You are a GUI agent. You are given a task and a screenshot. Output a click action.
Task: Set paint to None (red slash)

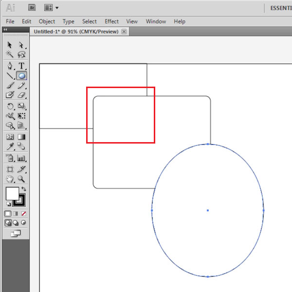[24, 214]
